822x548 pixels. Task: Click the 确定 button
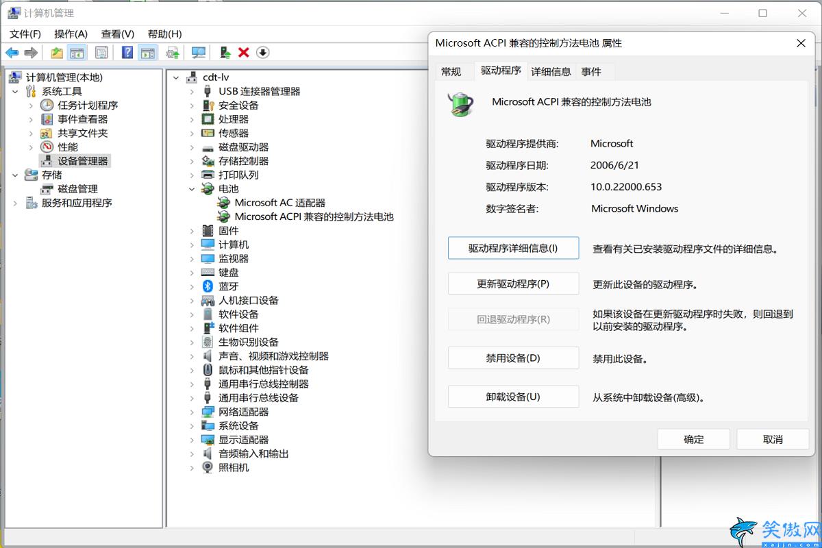[693, 439]
